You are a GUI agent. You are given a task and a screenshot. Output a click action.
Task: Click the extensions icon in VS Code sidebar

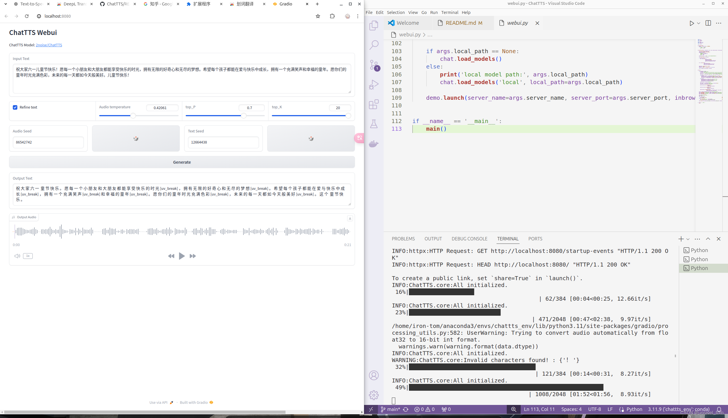(x=375, y=104)
